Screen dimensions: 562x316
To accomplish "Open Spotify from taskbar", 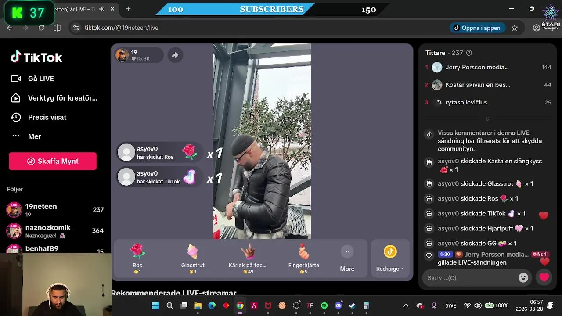I will coord(324,305).
